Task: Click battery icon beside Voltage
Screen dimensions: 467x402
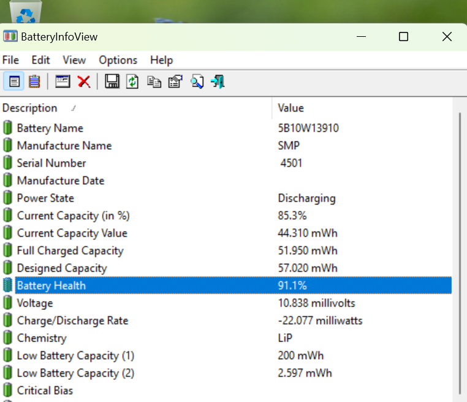Action: 8,303
